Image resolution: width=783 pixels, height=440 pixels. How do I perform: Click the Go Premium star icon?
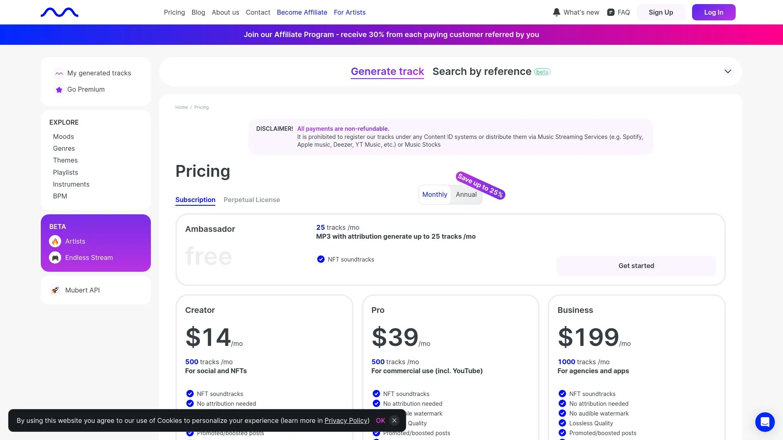pos(59,89)
